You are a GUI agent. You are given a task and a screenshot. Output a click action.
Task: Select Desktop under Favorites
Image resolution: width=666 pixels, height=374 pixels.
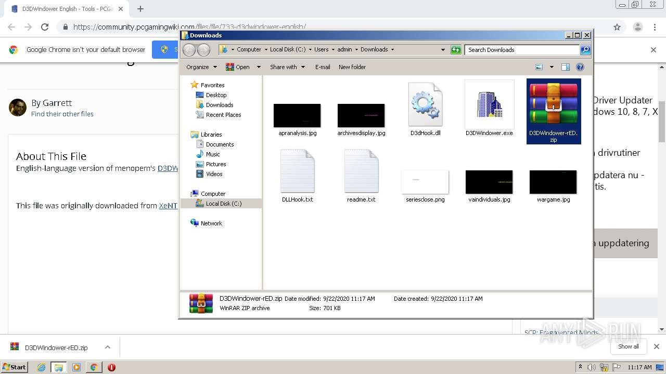point(216,95)
